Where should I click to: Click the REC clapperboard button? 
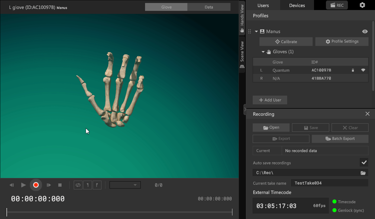click(x=337, y=5)
